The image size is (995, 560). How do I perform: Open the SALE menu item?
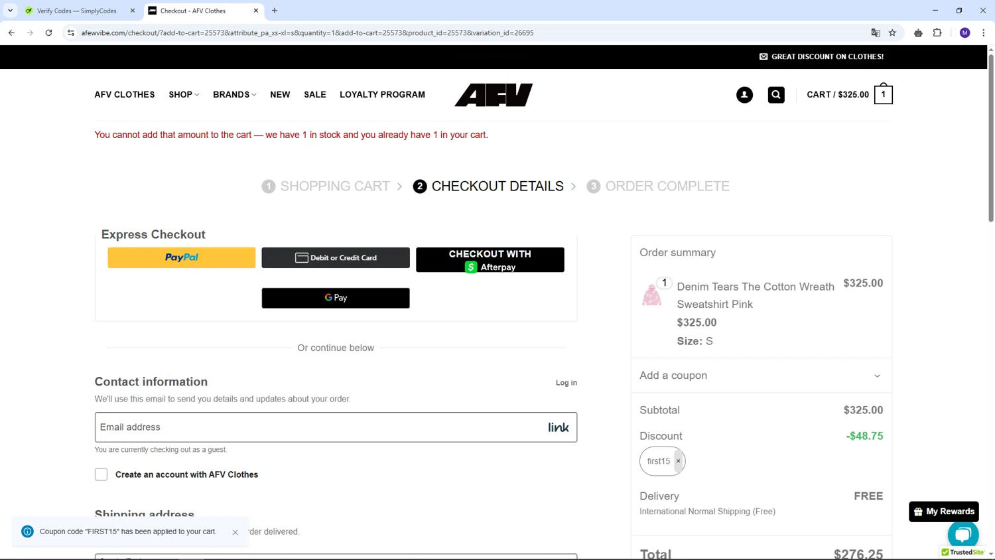[315, 95]
